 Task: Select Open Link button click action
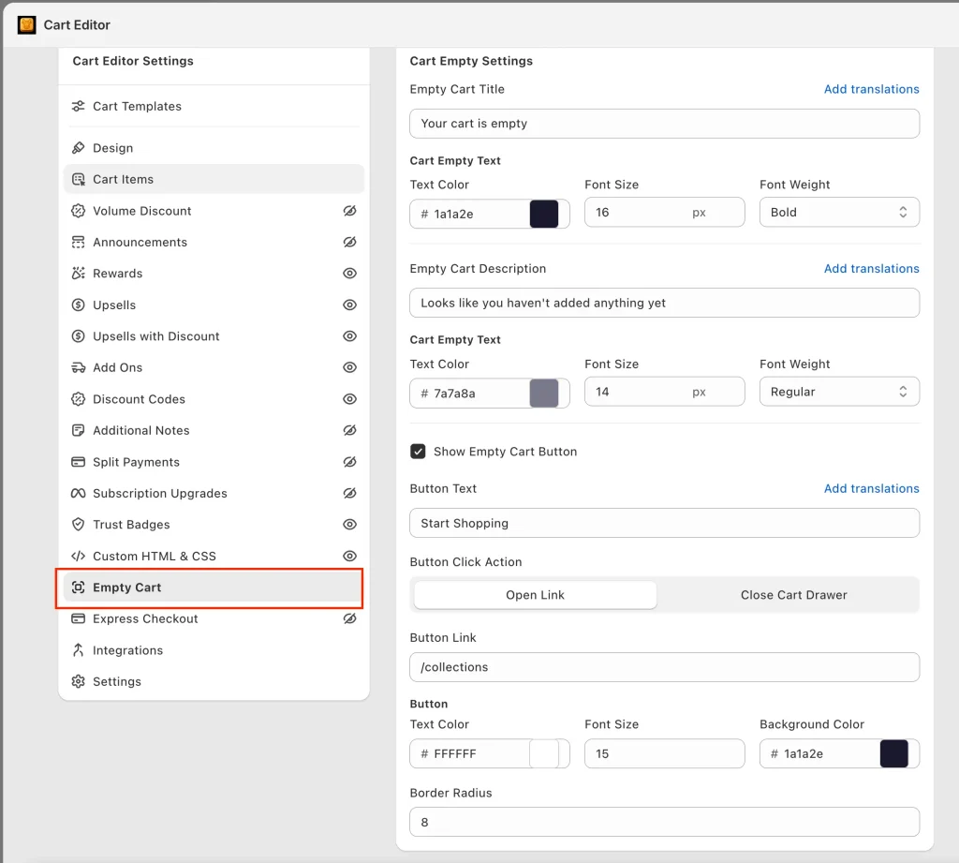[x=535, y=595]
